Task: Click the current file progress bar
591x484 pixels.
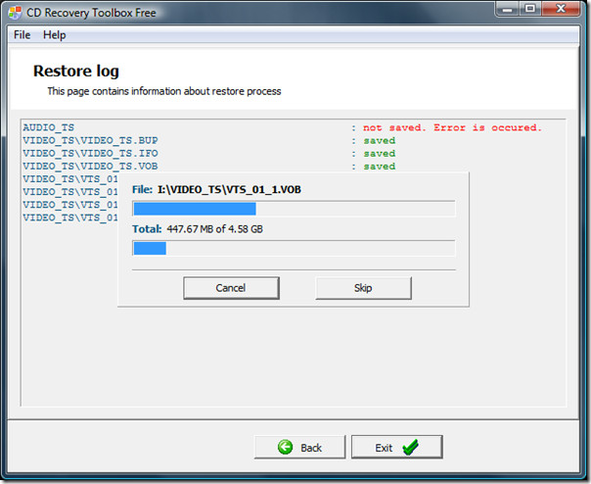Action: (294, 209)
